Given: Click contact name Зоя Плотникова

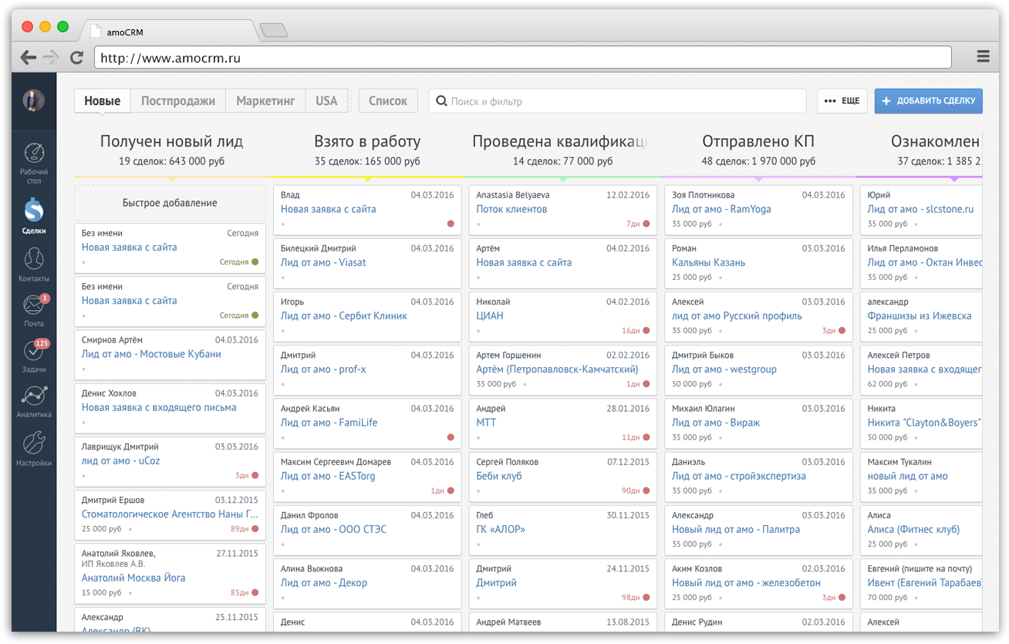Looking at the screenshot, I should coord(703,195).
